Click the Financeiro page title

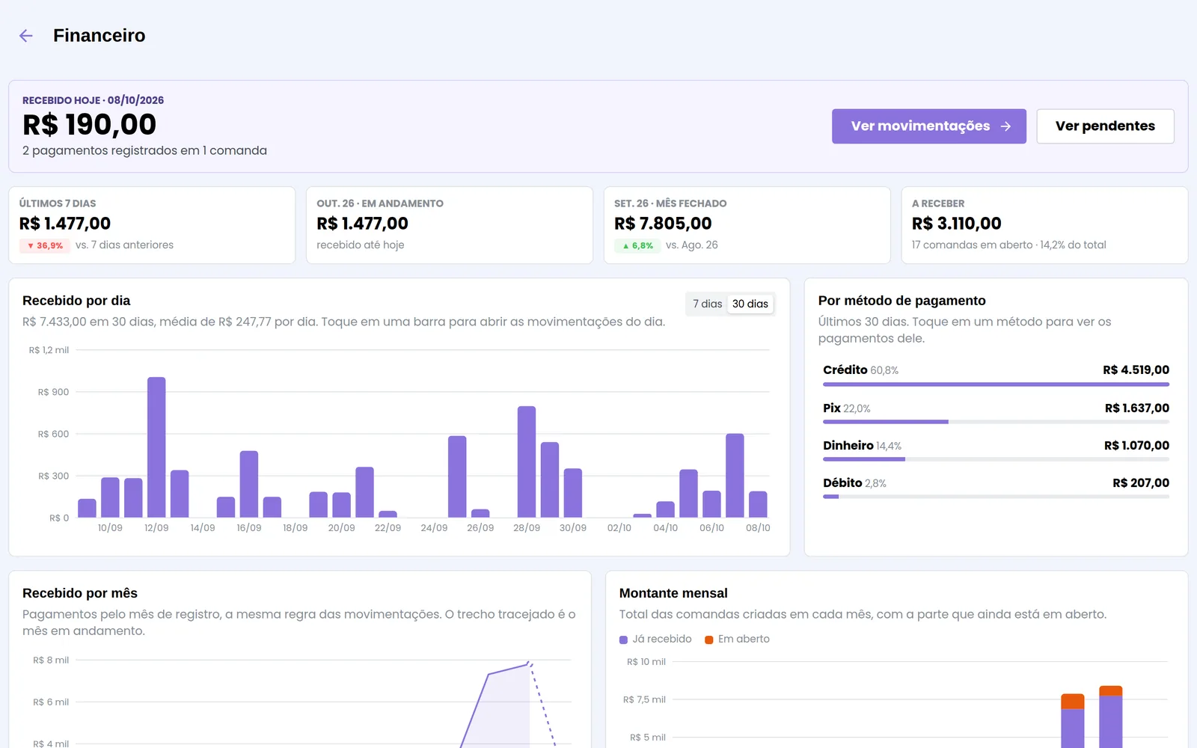[100, 36]
